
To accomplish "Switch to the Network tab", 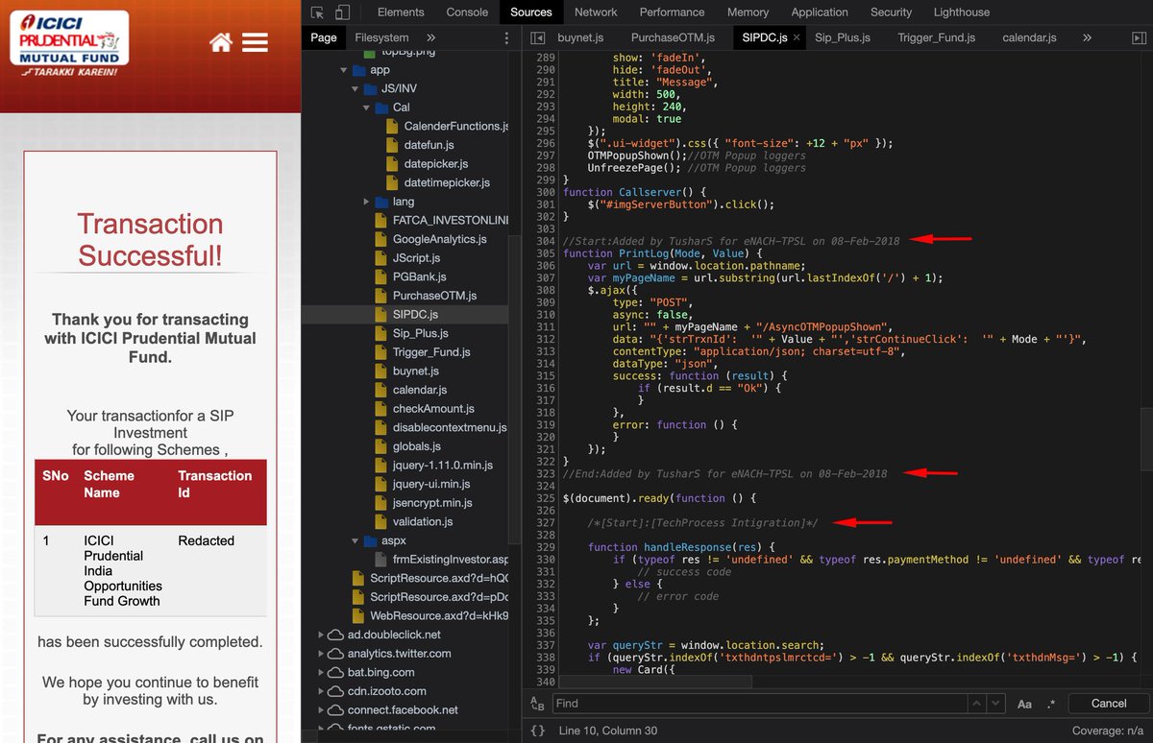I will coord(596,12).
